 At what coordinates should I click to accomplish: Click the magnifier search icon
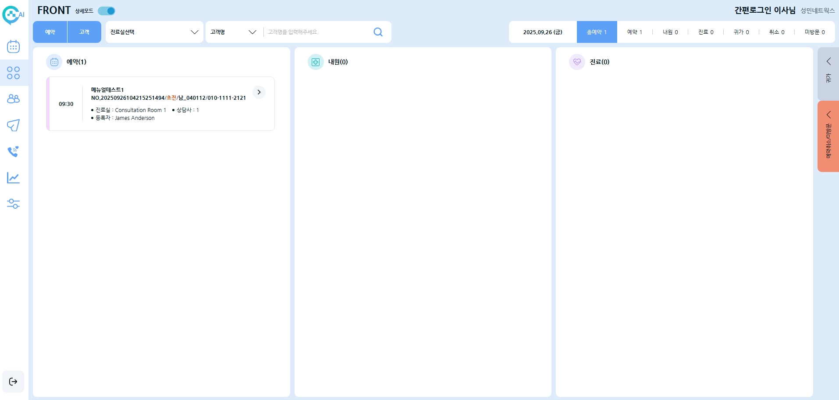[x=378, y=32]
